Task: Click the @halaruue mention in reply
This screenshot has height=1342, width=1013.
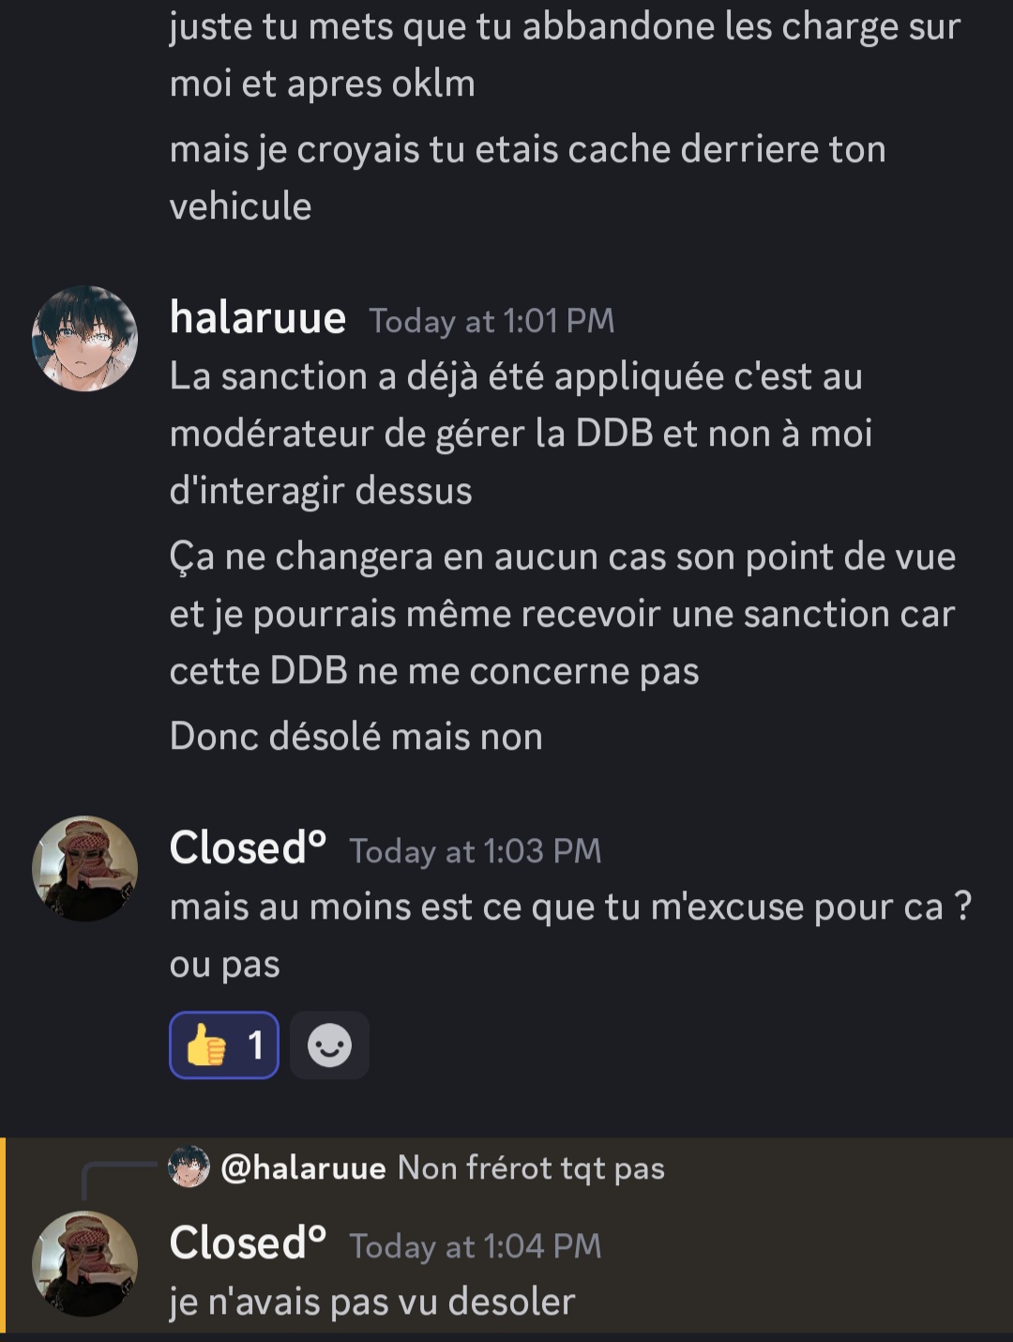Action: tap(303, 1168)
